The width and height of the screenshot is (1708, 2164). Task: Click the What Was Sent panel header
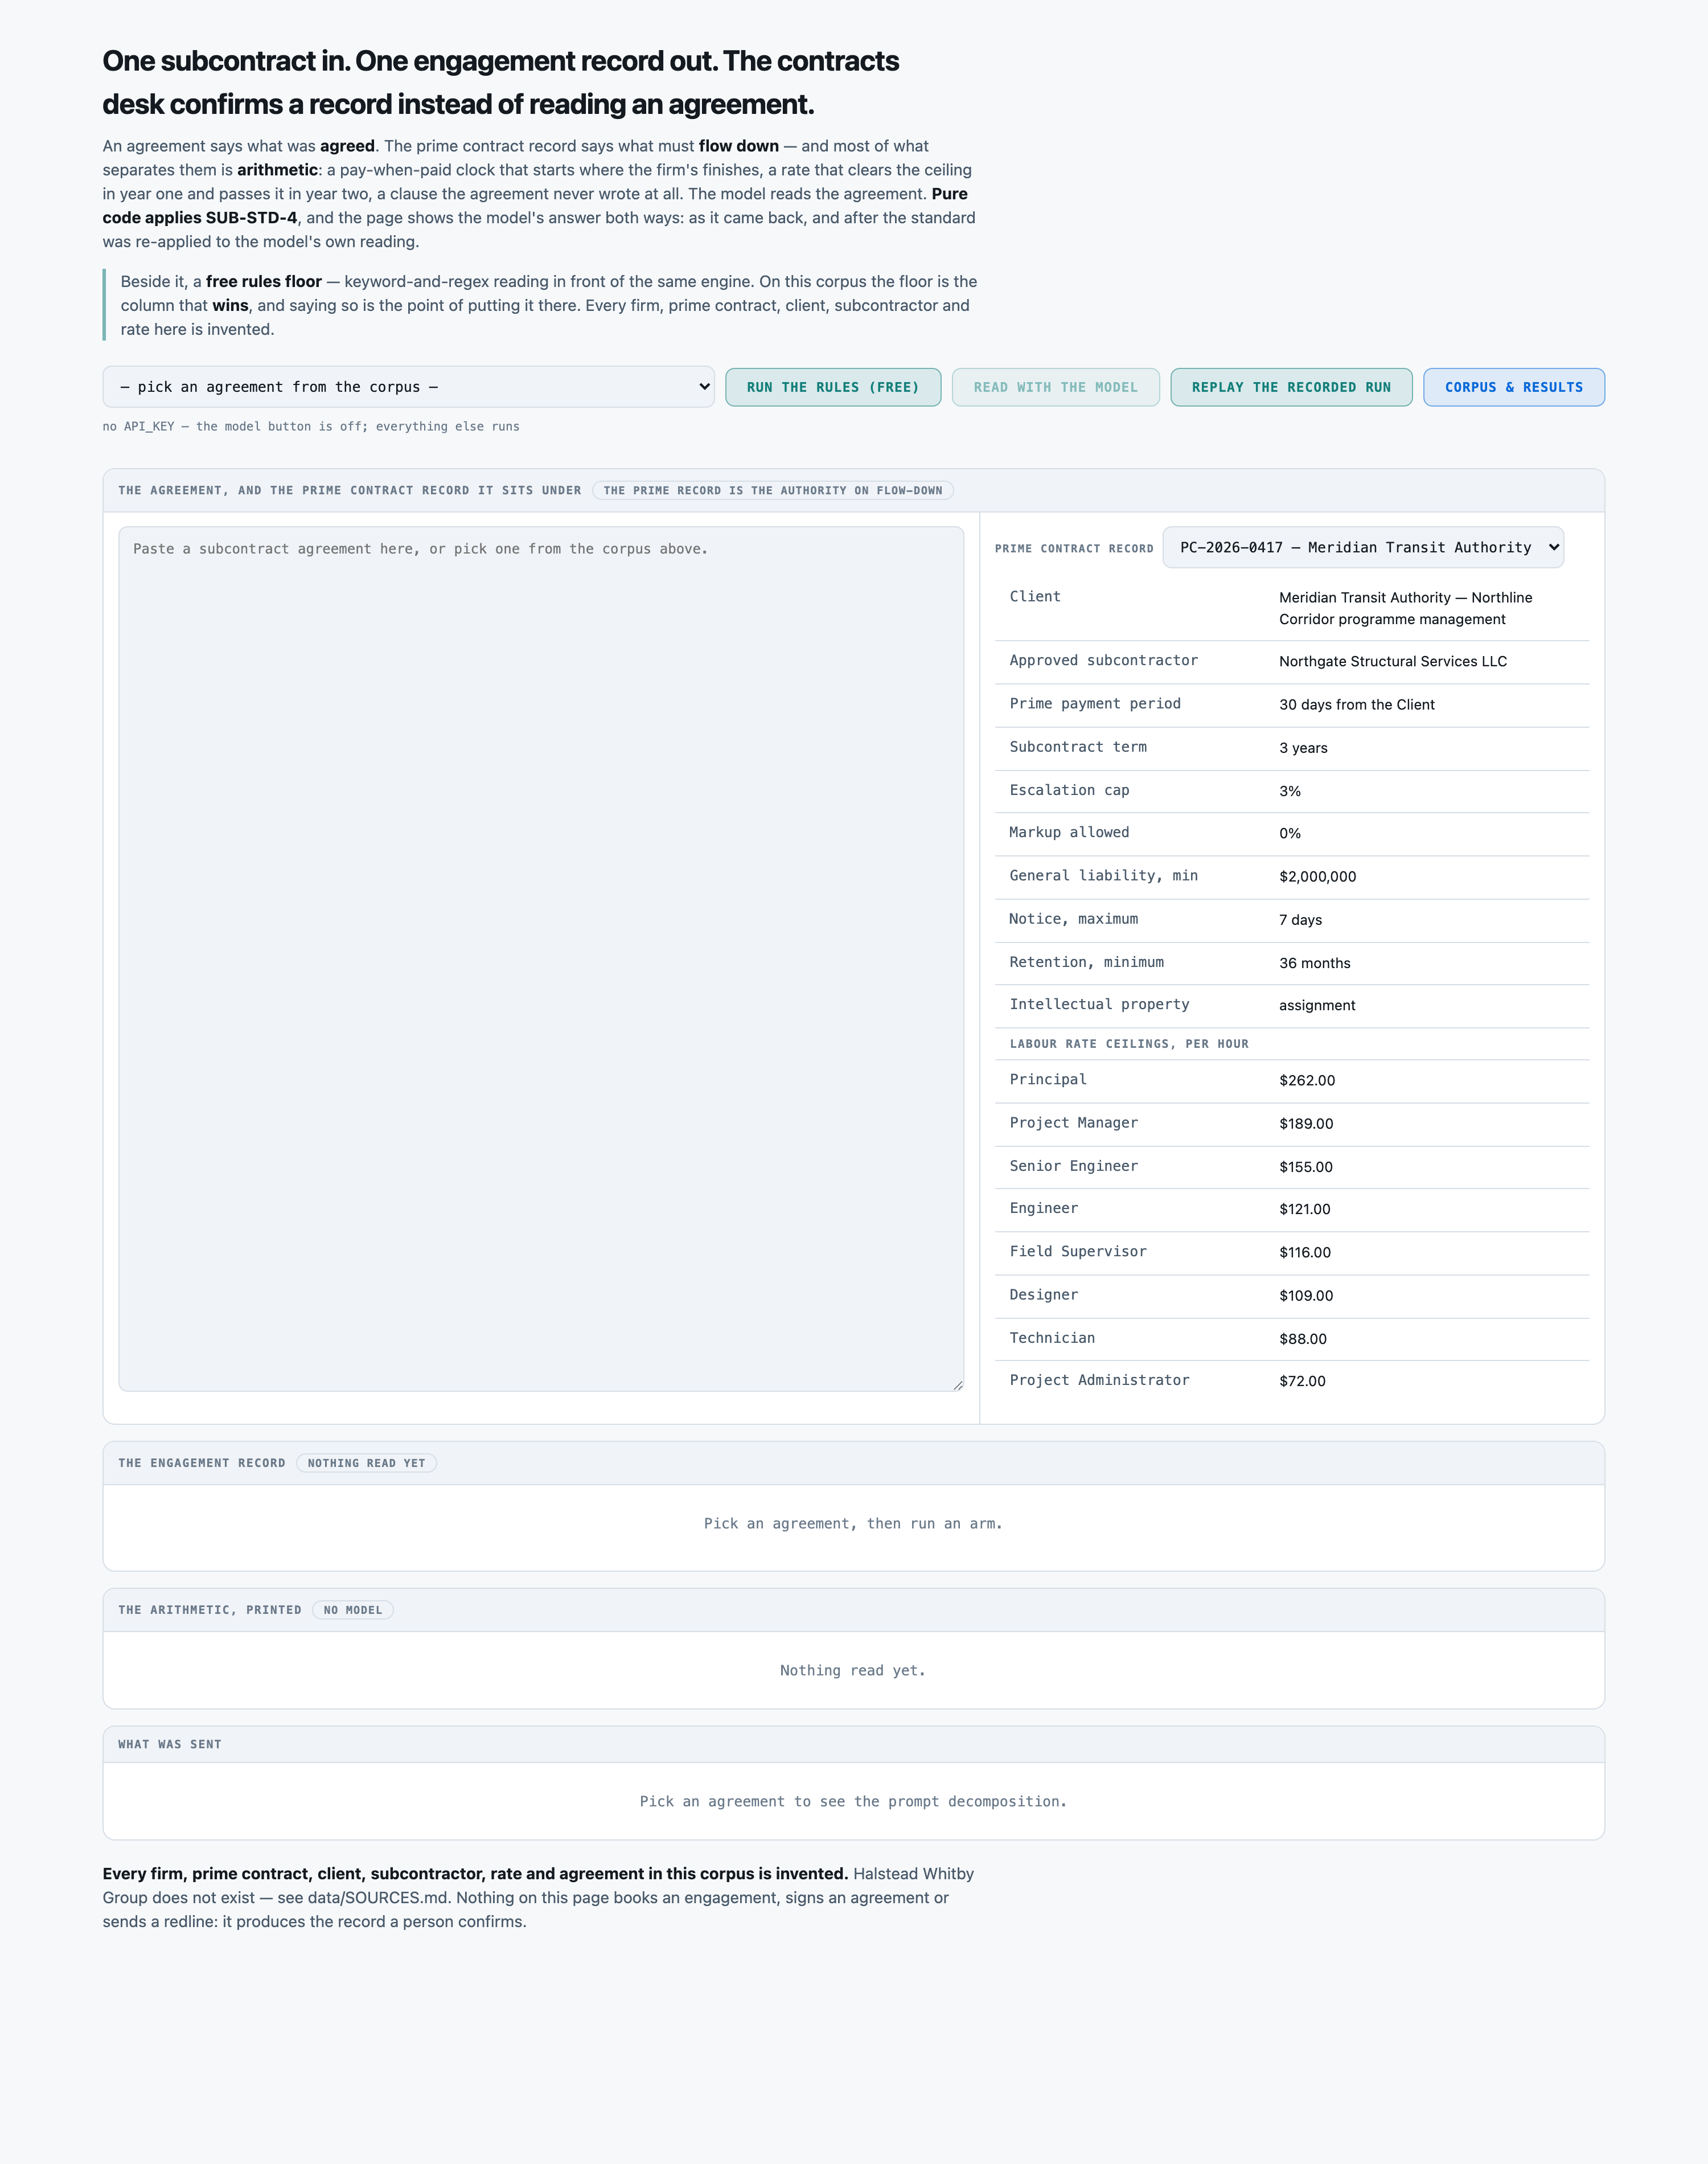click(854, 1744)
